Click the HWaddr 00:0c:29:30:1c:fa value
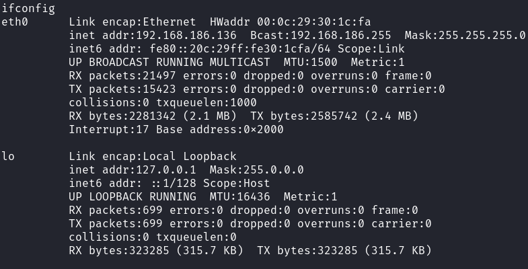 (x=291, y=22)
